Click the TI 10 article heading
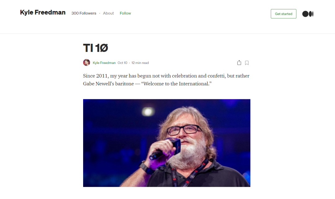Screen dimensions: 335x199 pos(96,48)
